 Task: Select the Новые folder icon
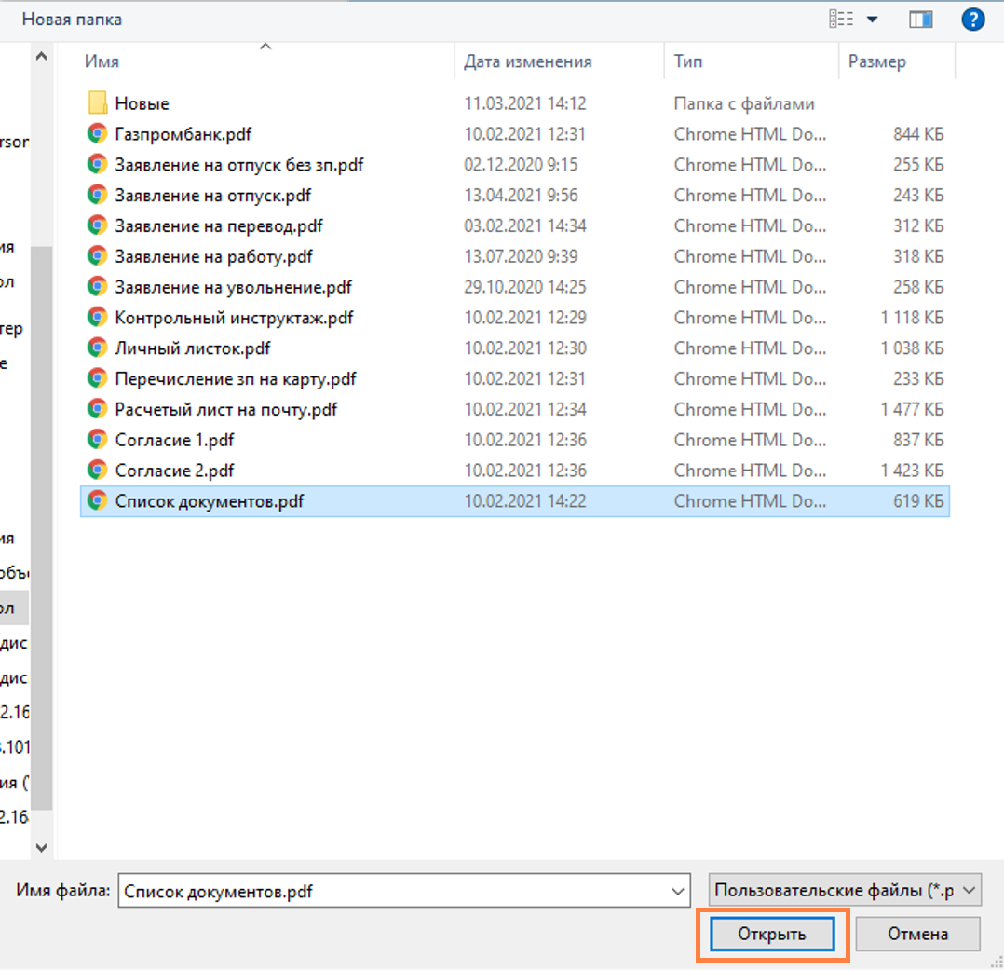pyautogui.click(x=98, y=103)
